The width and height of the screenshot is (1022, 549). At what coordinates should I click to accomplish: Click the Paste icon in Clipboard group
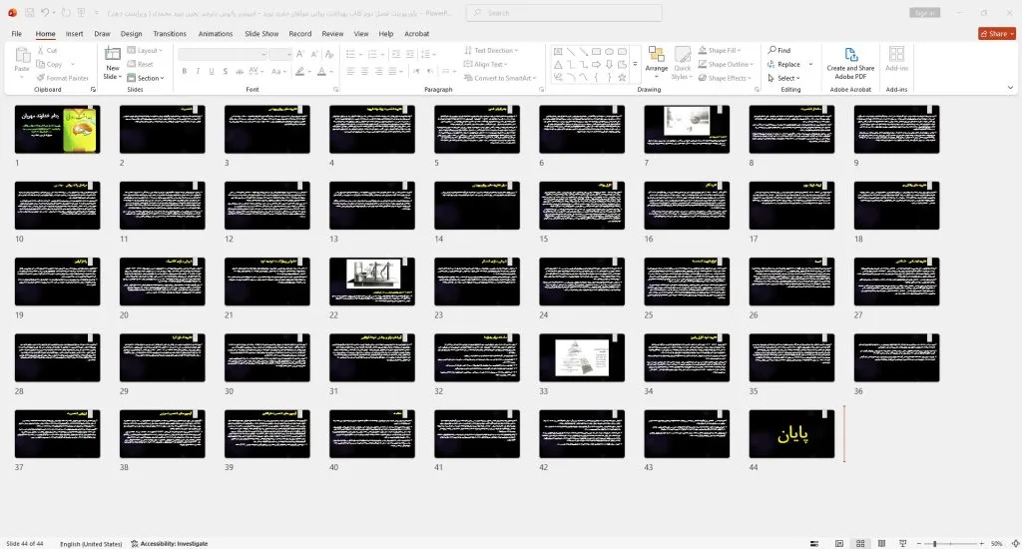click(x=22, y=56)
